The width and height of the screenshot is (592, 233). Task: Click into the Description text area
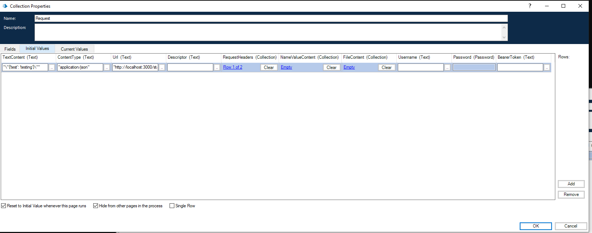(x=268, y=32)
